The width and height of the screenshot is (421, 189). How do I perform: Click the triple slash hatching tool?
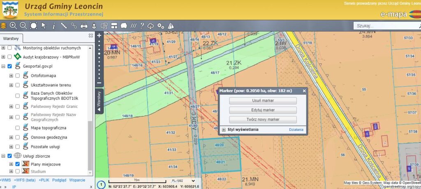pos(134,26)
